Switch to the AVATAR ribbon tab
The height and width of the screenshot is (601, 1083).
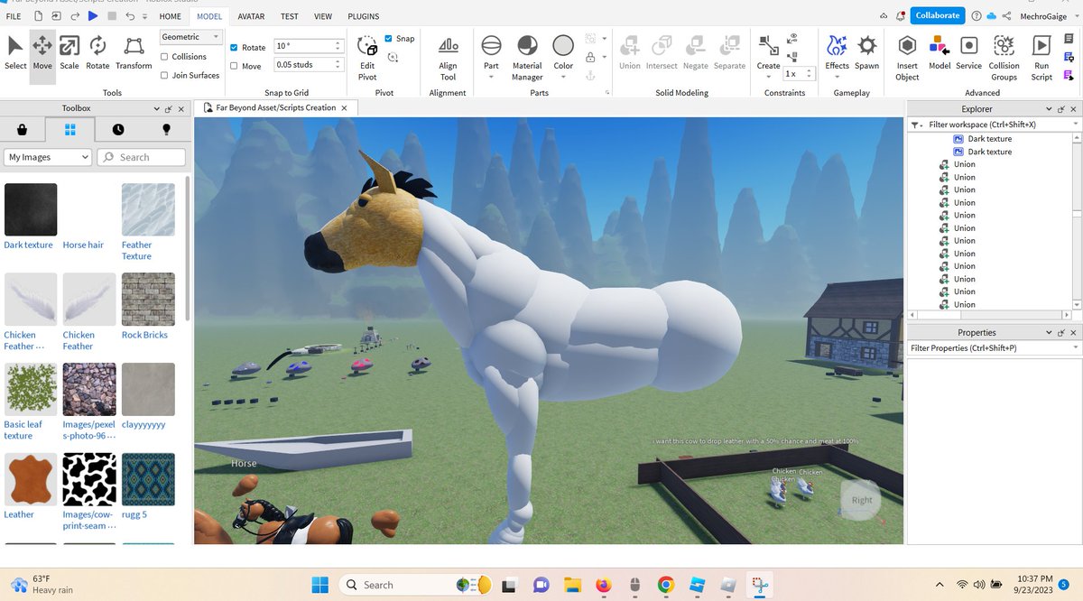coord(251,16)
